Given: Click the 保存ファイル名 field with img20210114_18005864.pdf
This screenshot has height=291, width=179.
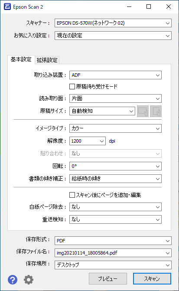Looking at the screenshot, I should pyautogui.click(x=113, y=253).
